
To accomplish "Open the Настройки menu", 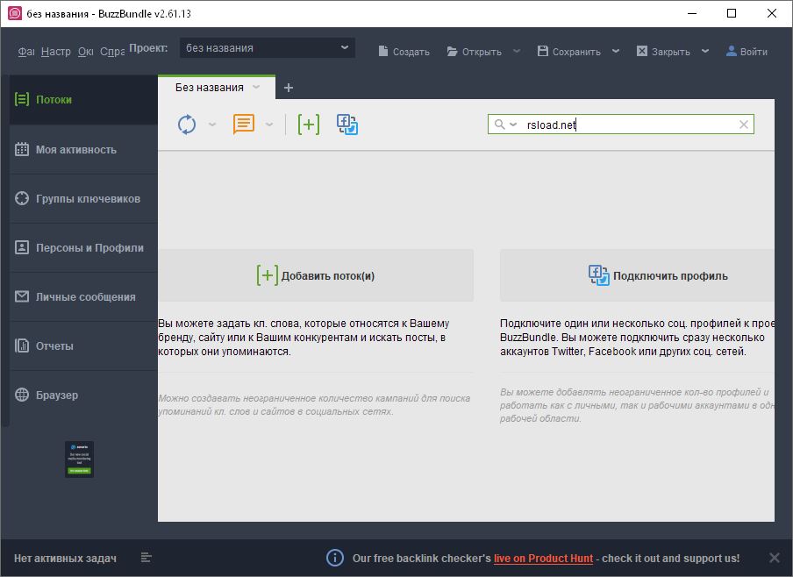I will [x=55, y=52].
